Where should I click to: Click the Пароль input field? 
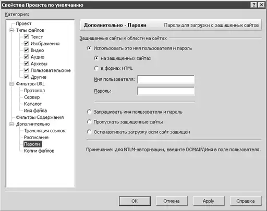click(x=166, y=91)
